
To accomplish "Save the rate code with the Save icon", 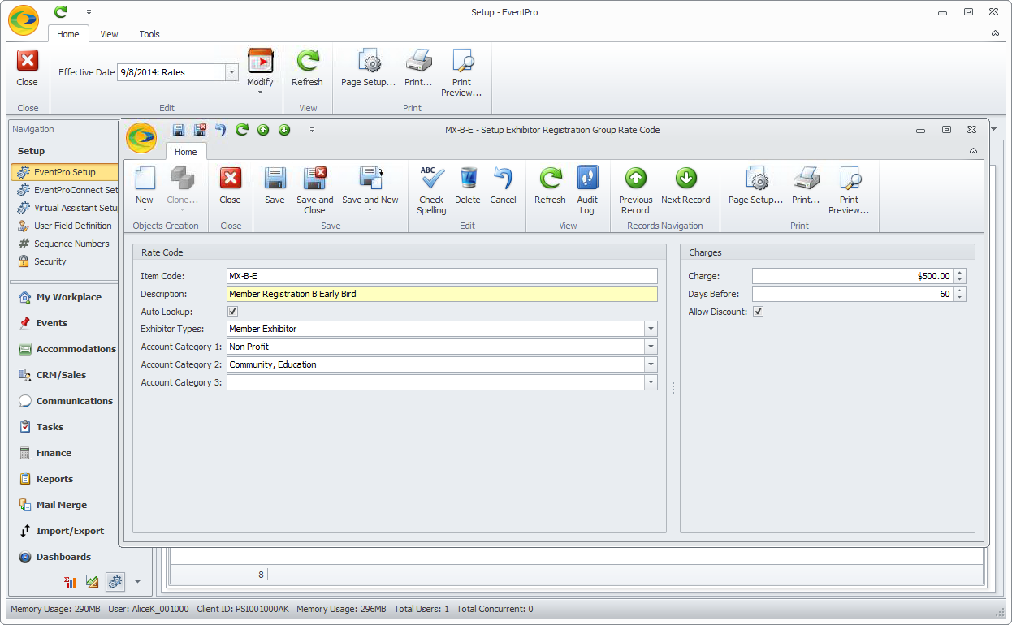I will (x=275, y=179).
